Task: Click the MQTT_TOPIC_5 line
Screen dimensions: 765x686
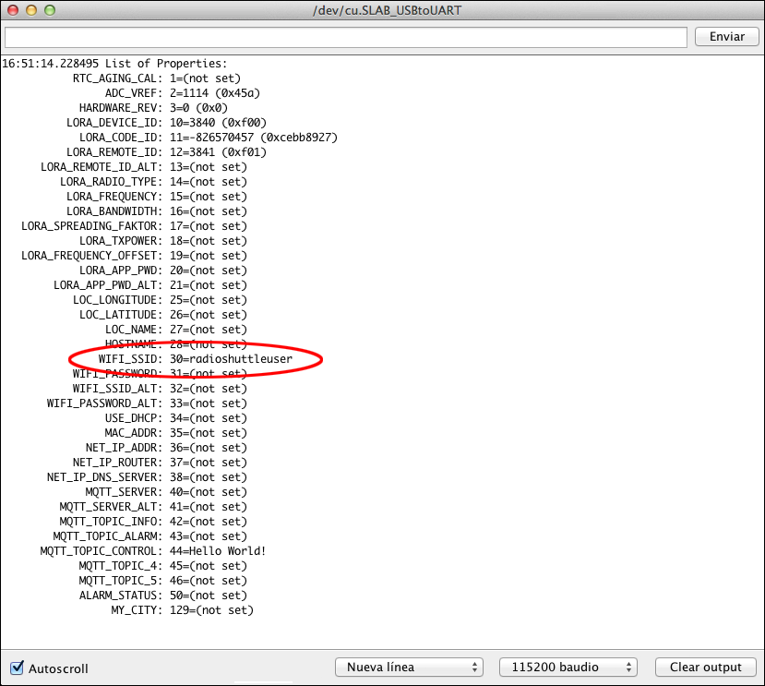Action: click(x=163, y=581)
